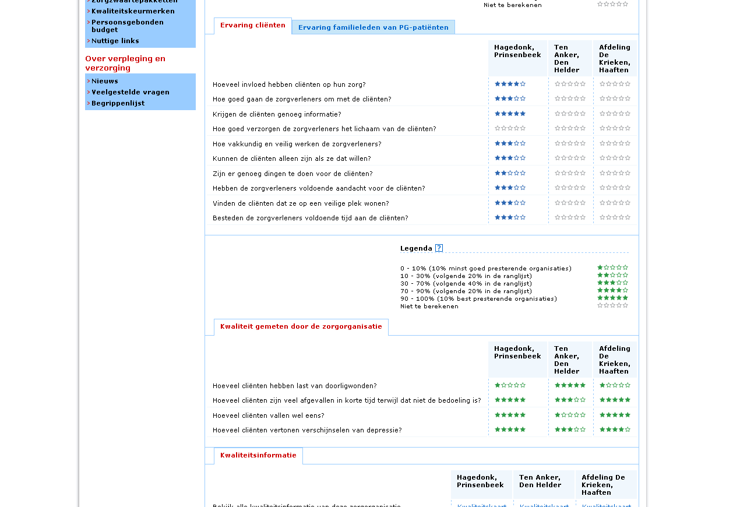The height and width of the screenshot is (507, 733).
Task: Open the Begrippenlijst link
Action: [118, 103]
